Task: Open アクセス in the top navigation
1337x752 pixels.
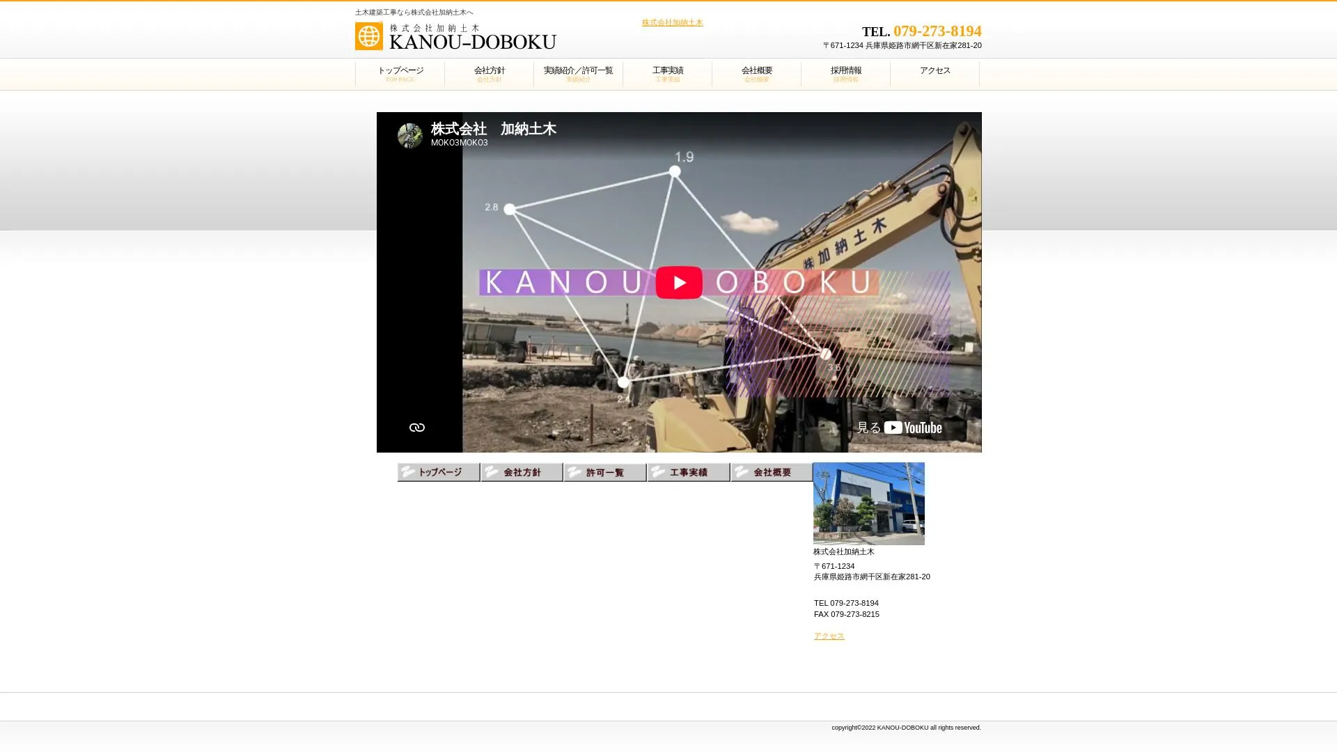Action: coord(935,74)
